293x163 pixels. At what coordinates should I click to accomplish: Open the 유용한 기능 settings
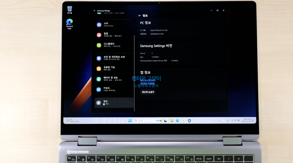click(114, 68)
